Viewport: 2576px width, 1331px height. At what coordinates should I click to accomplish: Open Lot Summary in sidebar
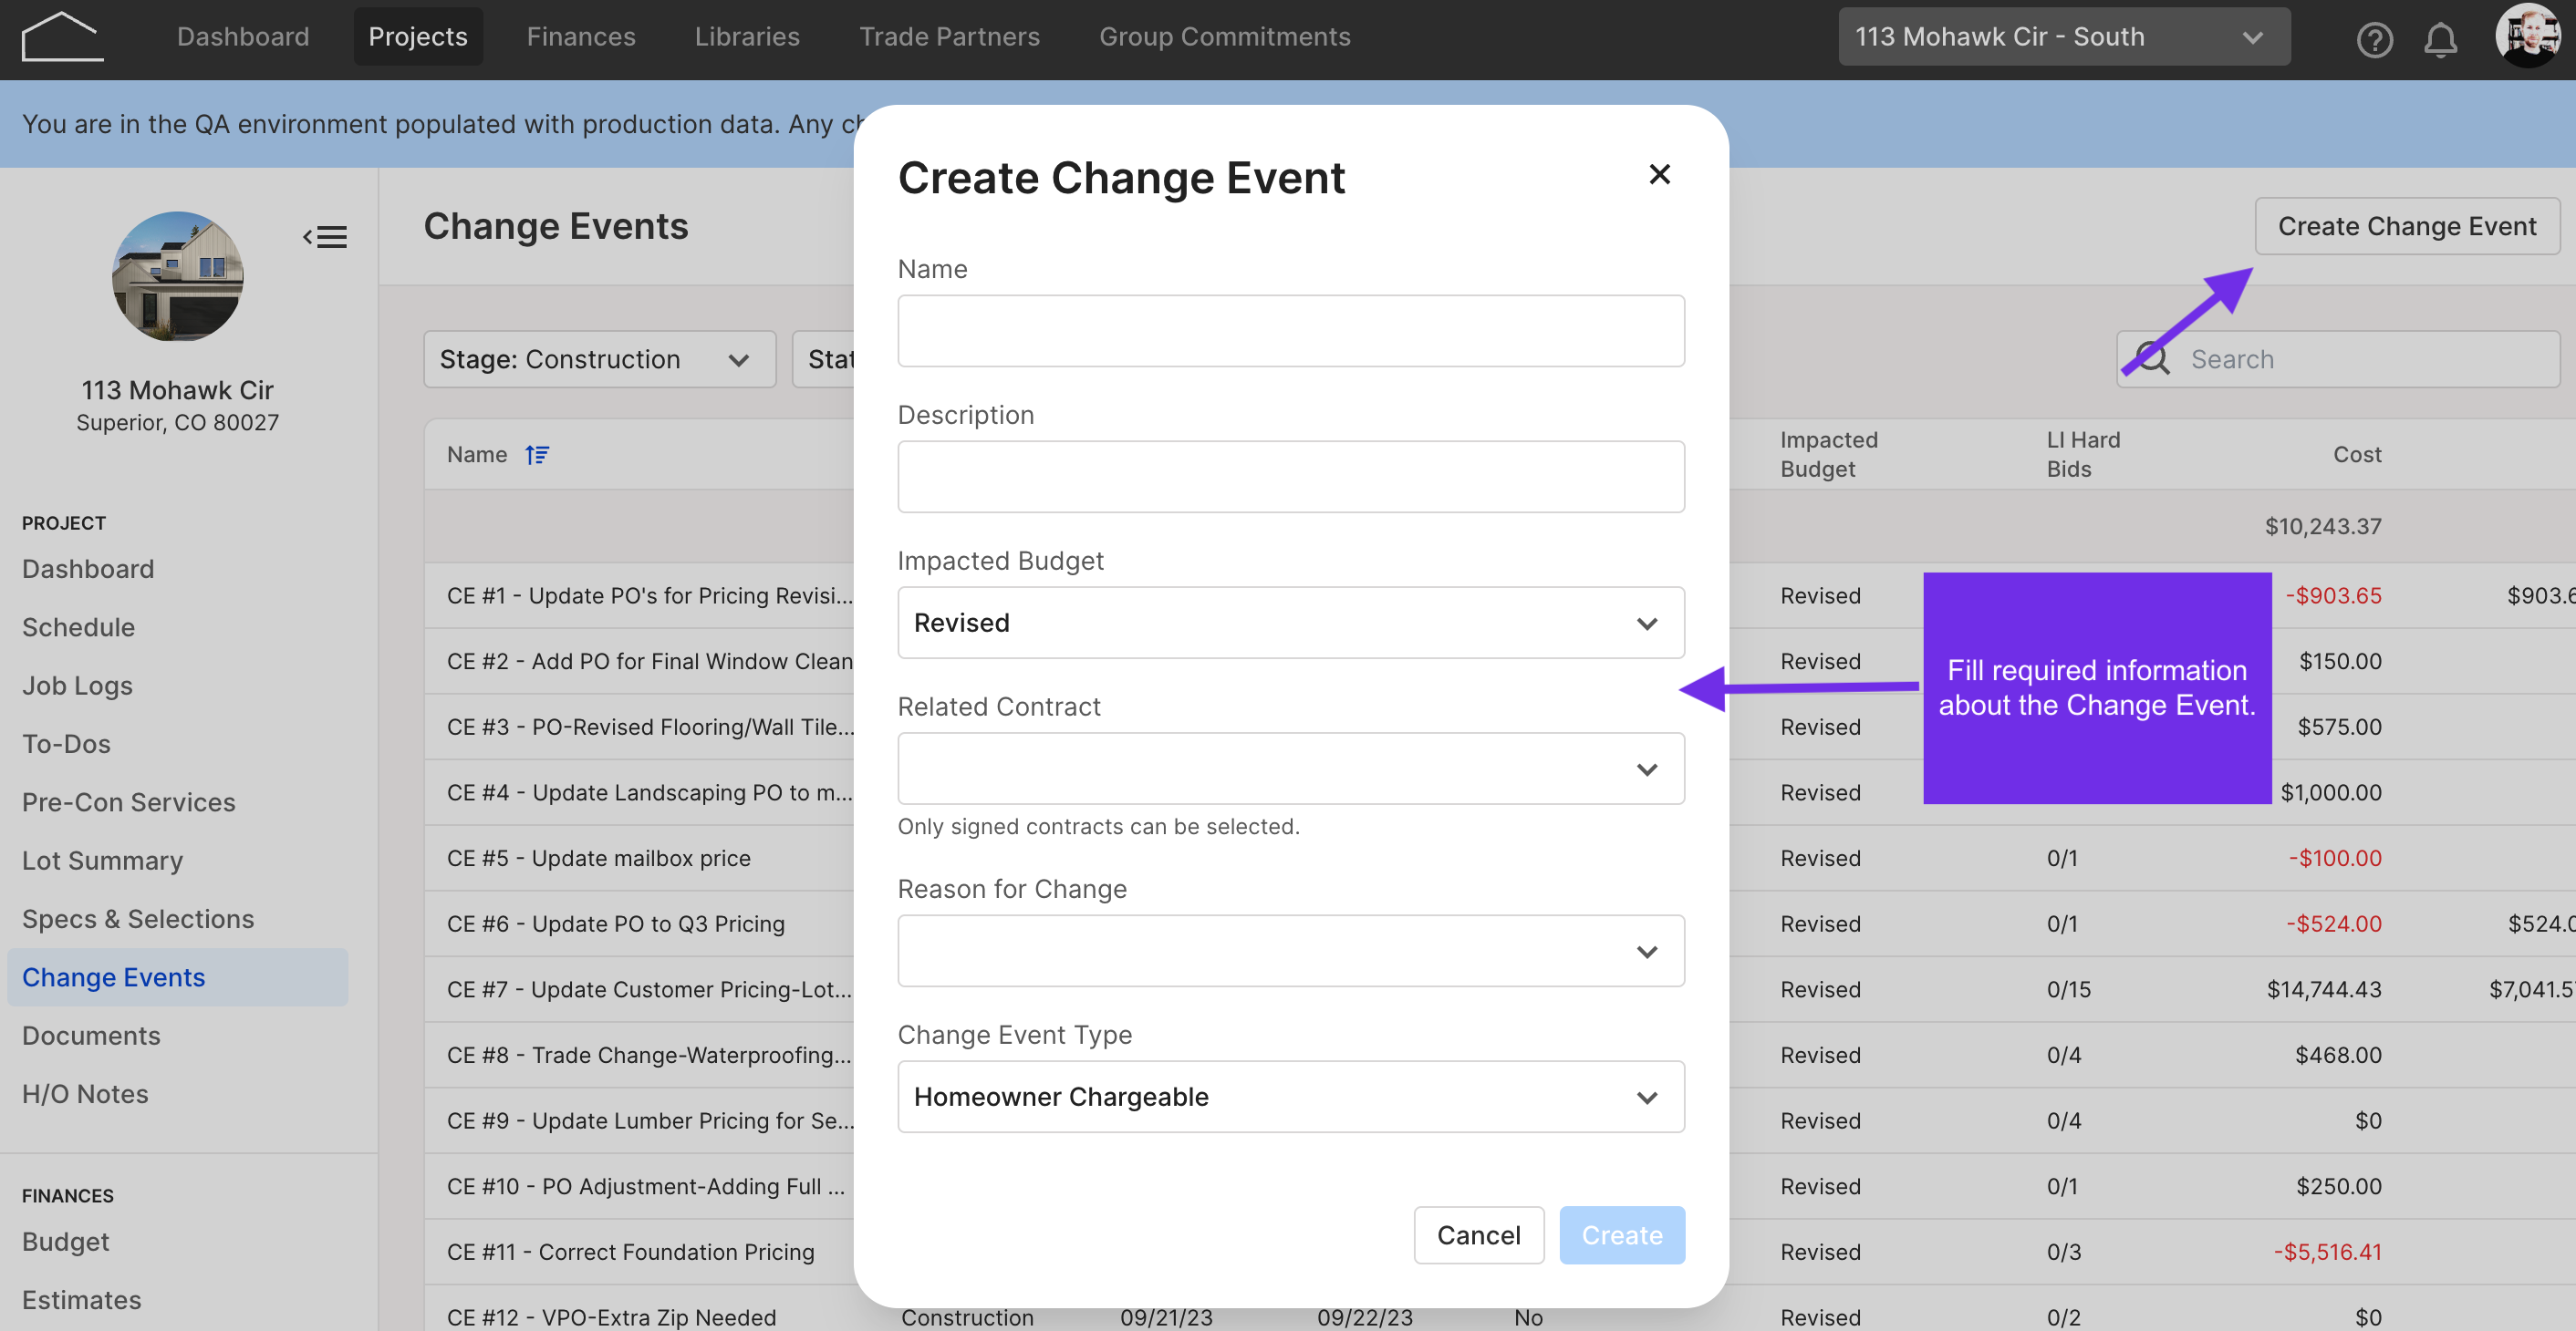pyautogui.click(x=102, y=861)
